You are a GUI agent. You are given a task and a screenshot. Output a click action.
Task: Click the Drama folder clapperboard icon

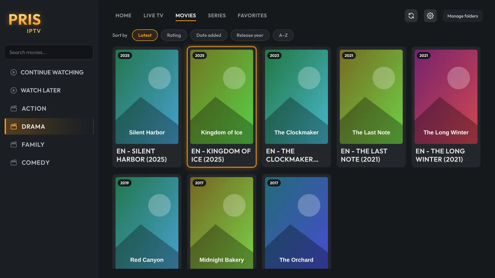[x=14, y=127]
